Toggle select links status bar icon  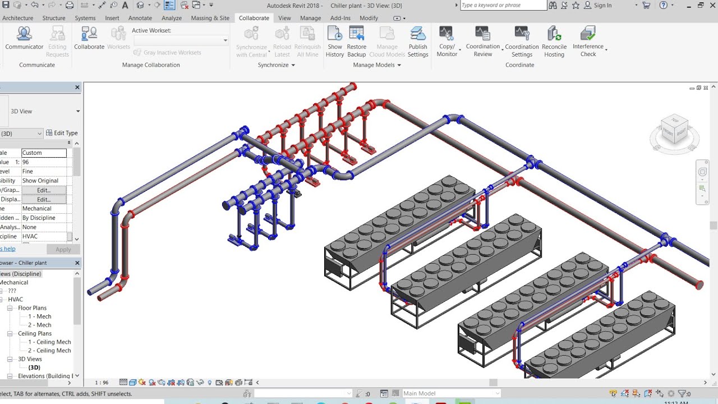click(x=614, y=394)
